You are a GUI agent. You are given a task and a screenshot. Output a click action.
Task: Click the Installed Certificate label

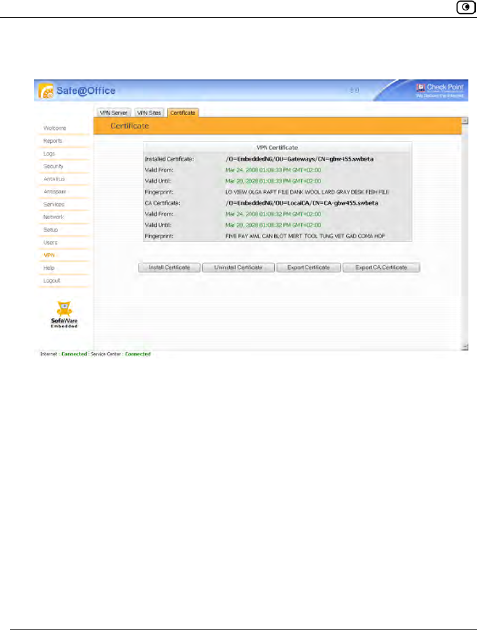pos(169,159)
